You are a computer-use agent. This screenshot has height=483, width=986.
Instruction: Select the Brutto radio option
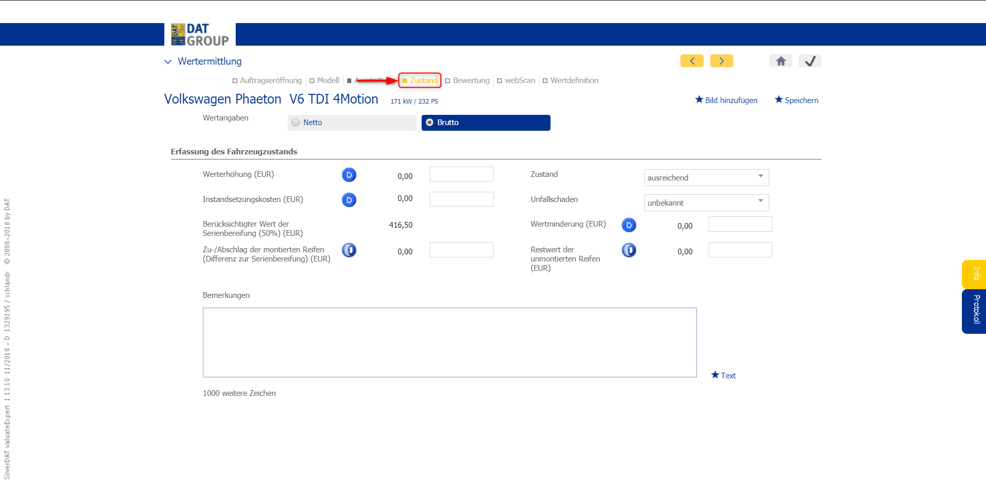coord(486,123)
